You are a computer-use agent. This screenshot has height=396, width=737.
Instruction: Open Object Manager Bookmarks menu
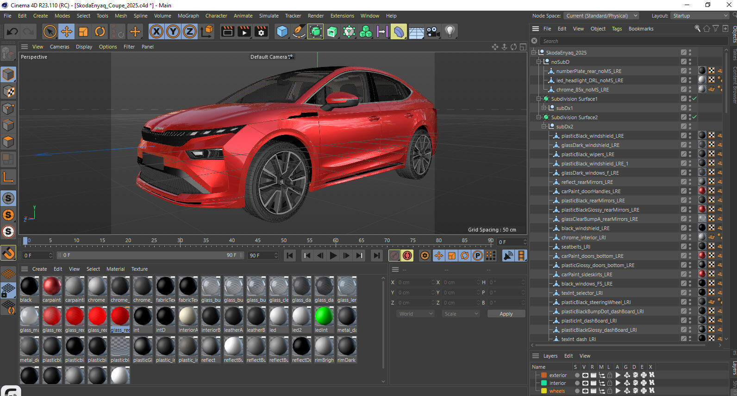tap(641, 29)
